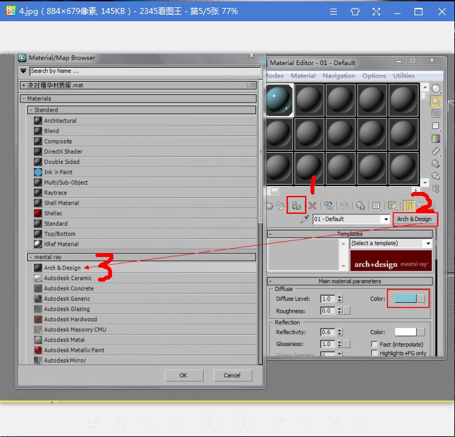Click the rotate image icon
The width and height of the screenshot is (455, 437).
[278, 423]
